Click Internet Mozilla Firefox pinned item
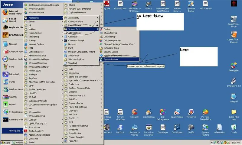The height and width of the screenshot is (145, 242). tap(12, 12)
